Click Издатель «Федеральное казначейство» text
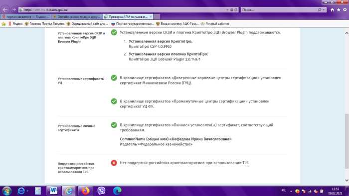 [156, 144]
